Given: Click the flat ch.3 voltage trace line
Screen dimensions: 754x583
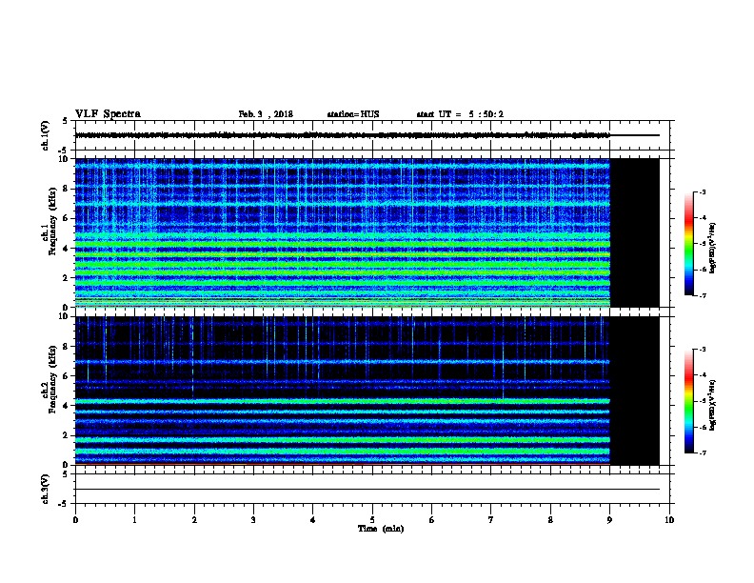Looking at the screenshot, I should click(367, 490).
